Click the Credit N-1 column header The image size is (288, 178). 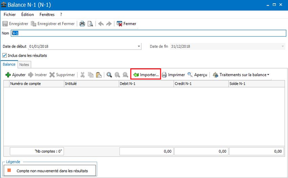point(201,84)
